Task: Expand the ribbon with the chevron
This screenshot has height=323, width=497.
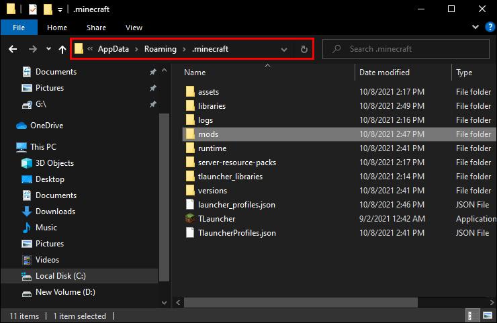Action: pyautogui.click(x=476, y=27)
